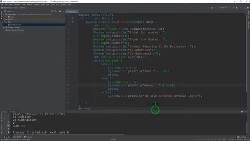Open the Build menu
This screenshot has width=250, height=141.
point(43,4)
